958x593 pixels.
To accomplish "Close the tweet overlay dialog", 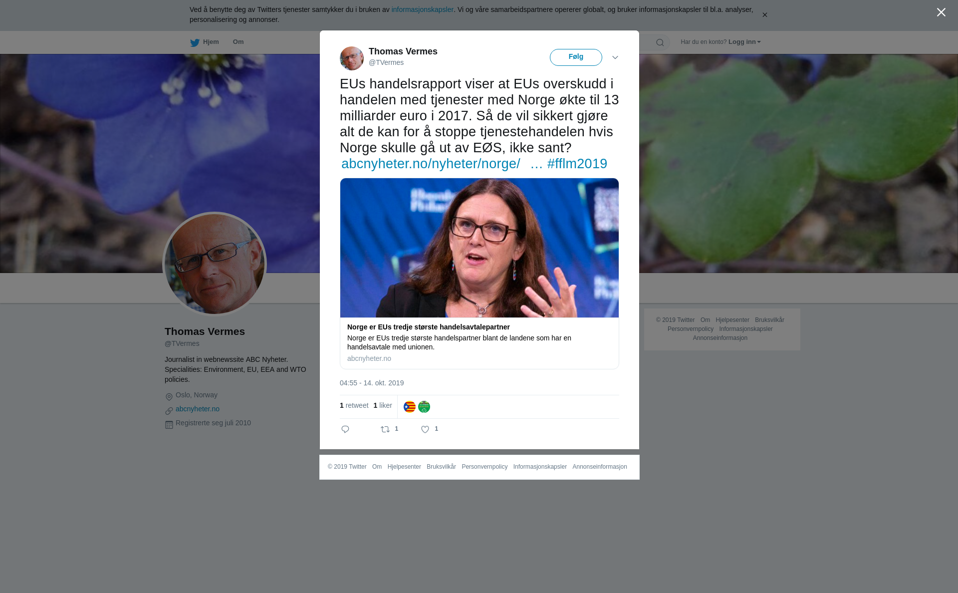I will pos(941,12).
